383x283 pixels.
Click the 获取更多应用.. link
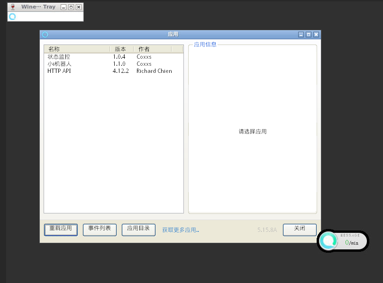(181, 230)
